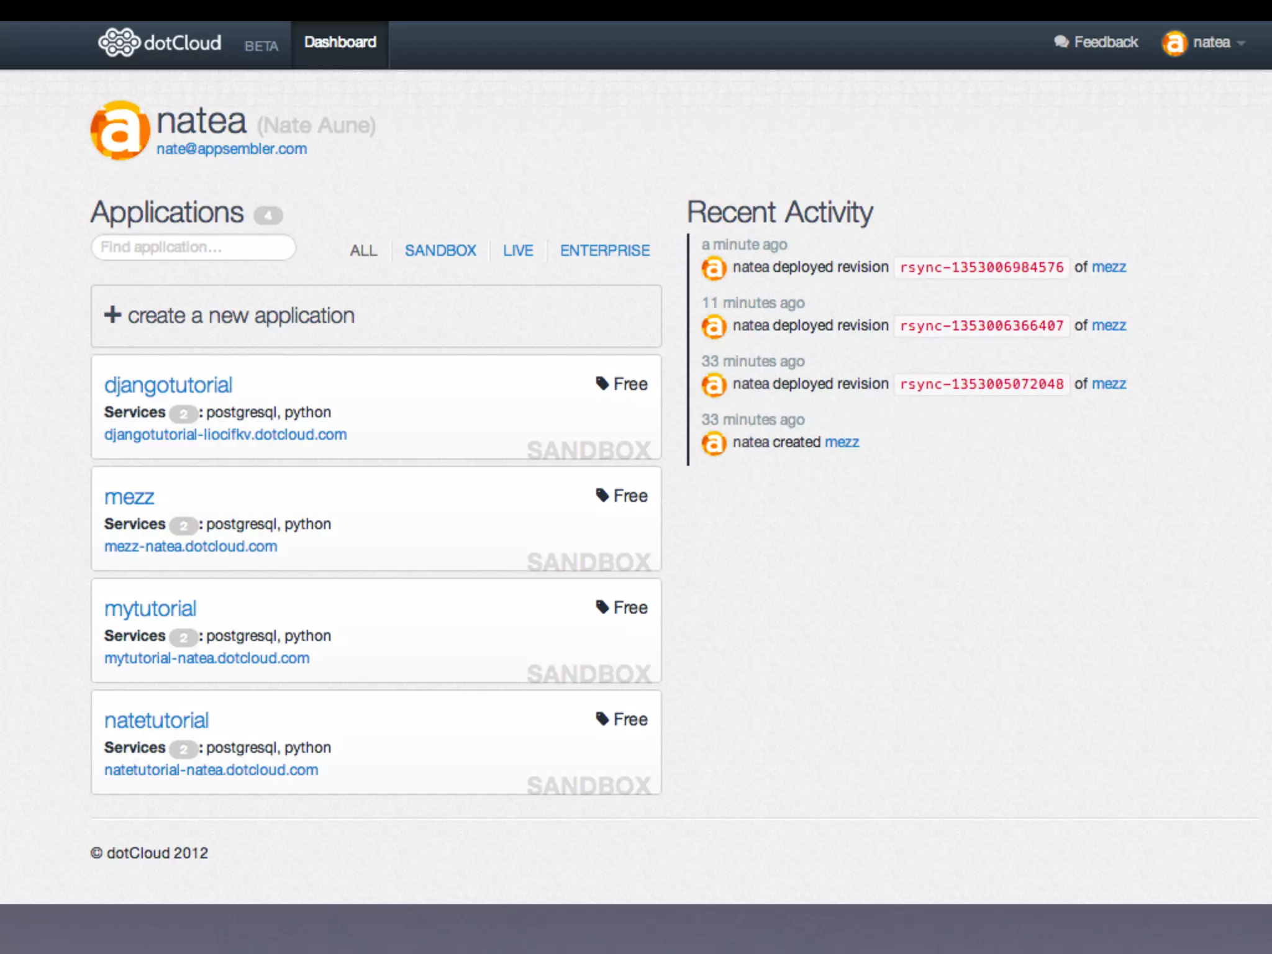Click natea avatar icon in top bar
The width and height of the screenshot is (1272, 954).
coord(1174,43)
